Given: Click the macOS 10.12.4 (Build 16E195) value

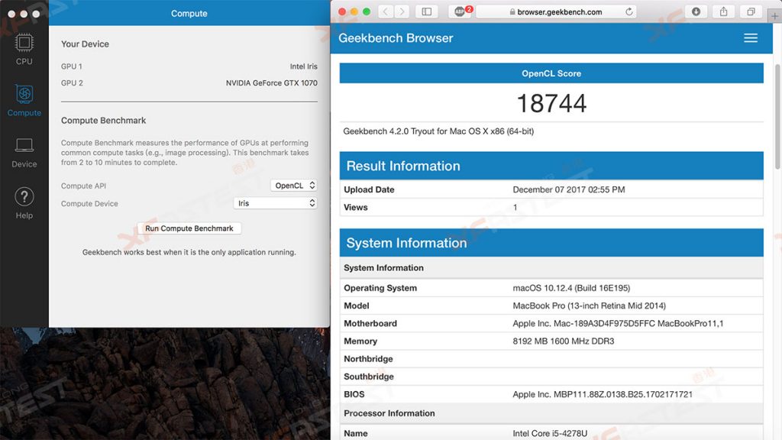Looking at the screenshot, I should pyautogui.click(x=571, y=288).
